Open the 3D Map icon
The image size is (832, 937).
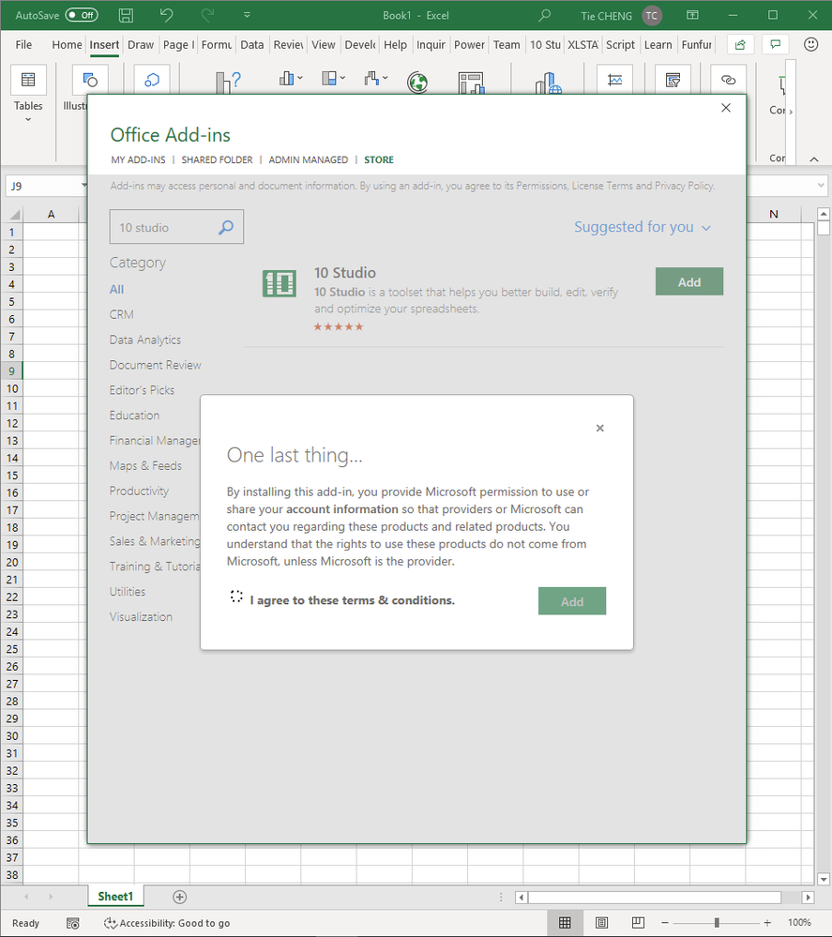(548, 83)
